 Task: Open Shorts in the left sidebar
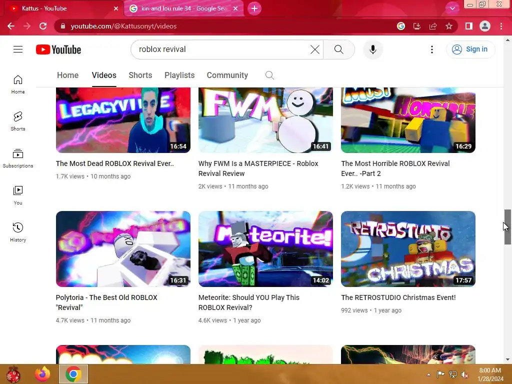pyautogui.click(x=18, y=121)
